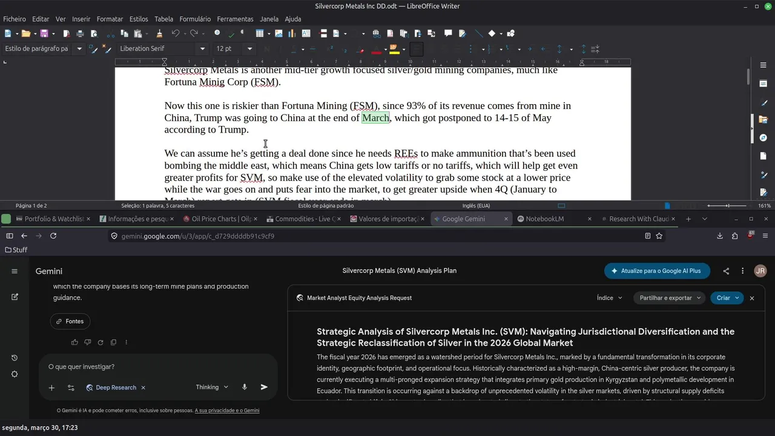
Task: Click the insert hyperlink globe icon
Action: coord(376,33)
